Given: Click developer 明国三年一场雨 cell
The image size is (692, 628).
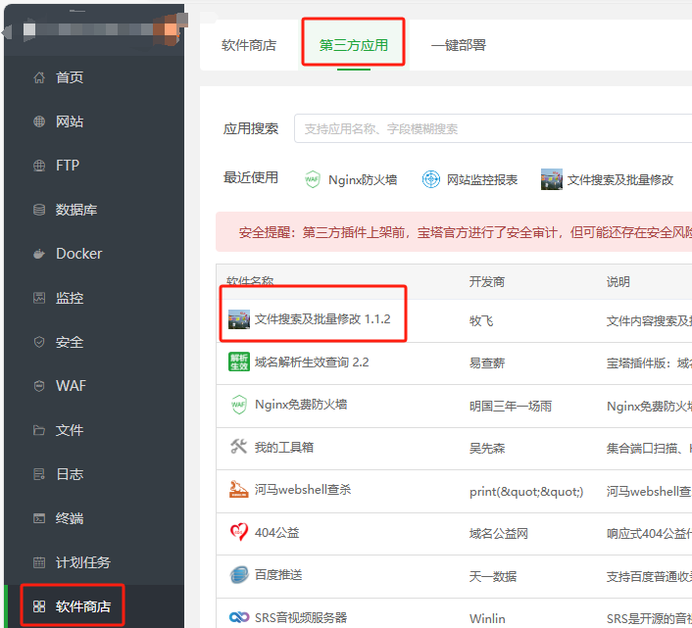Looking at the screenshot, I should tap(511, 406).
